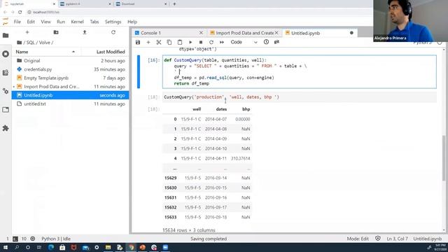This screenshot has width=448, height=252.
Task: Open Running Terminals and Kernels sidebar icon
Action: pyautogui.click(x=6, y=54)
